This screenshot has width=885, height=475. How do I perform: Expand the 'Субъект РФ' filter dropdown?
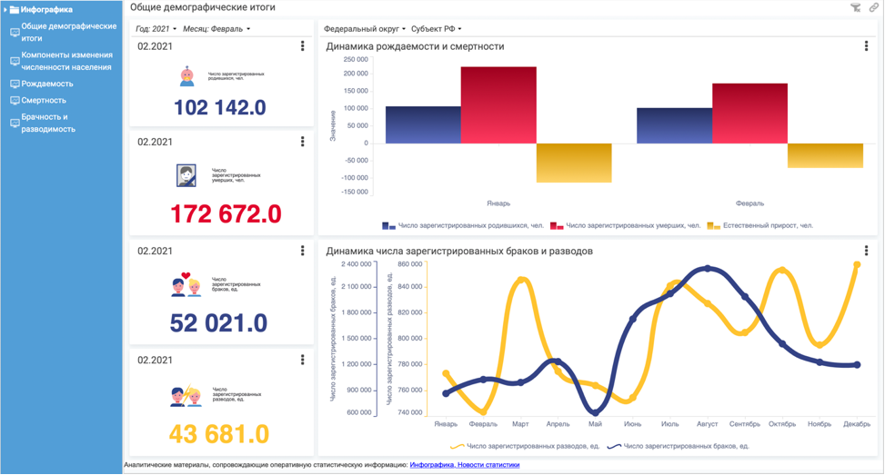tap(437, 29)
